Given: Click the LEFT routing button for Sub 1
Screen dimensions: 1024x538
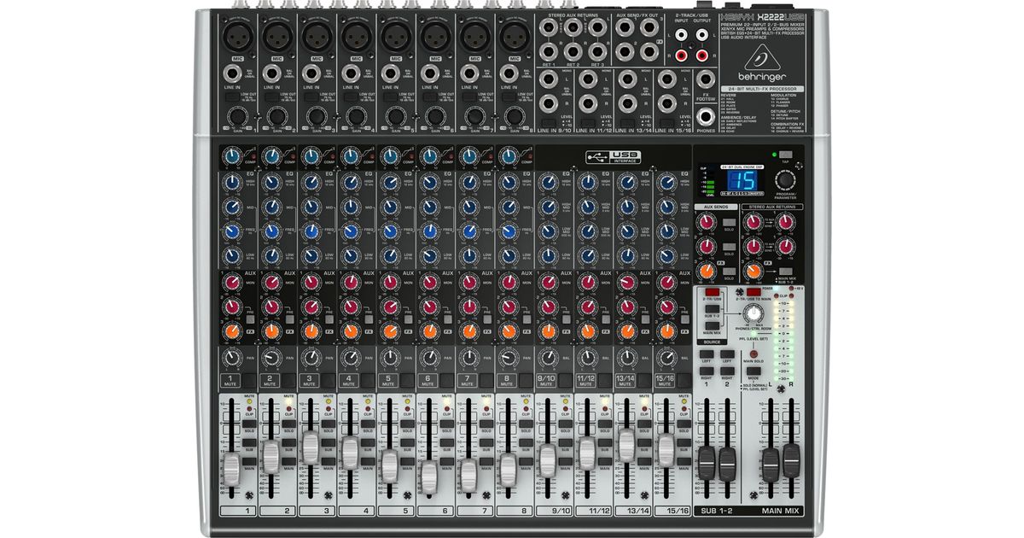Looking at the screenshot, I should point(708,353).
